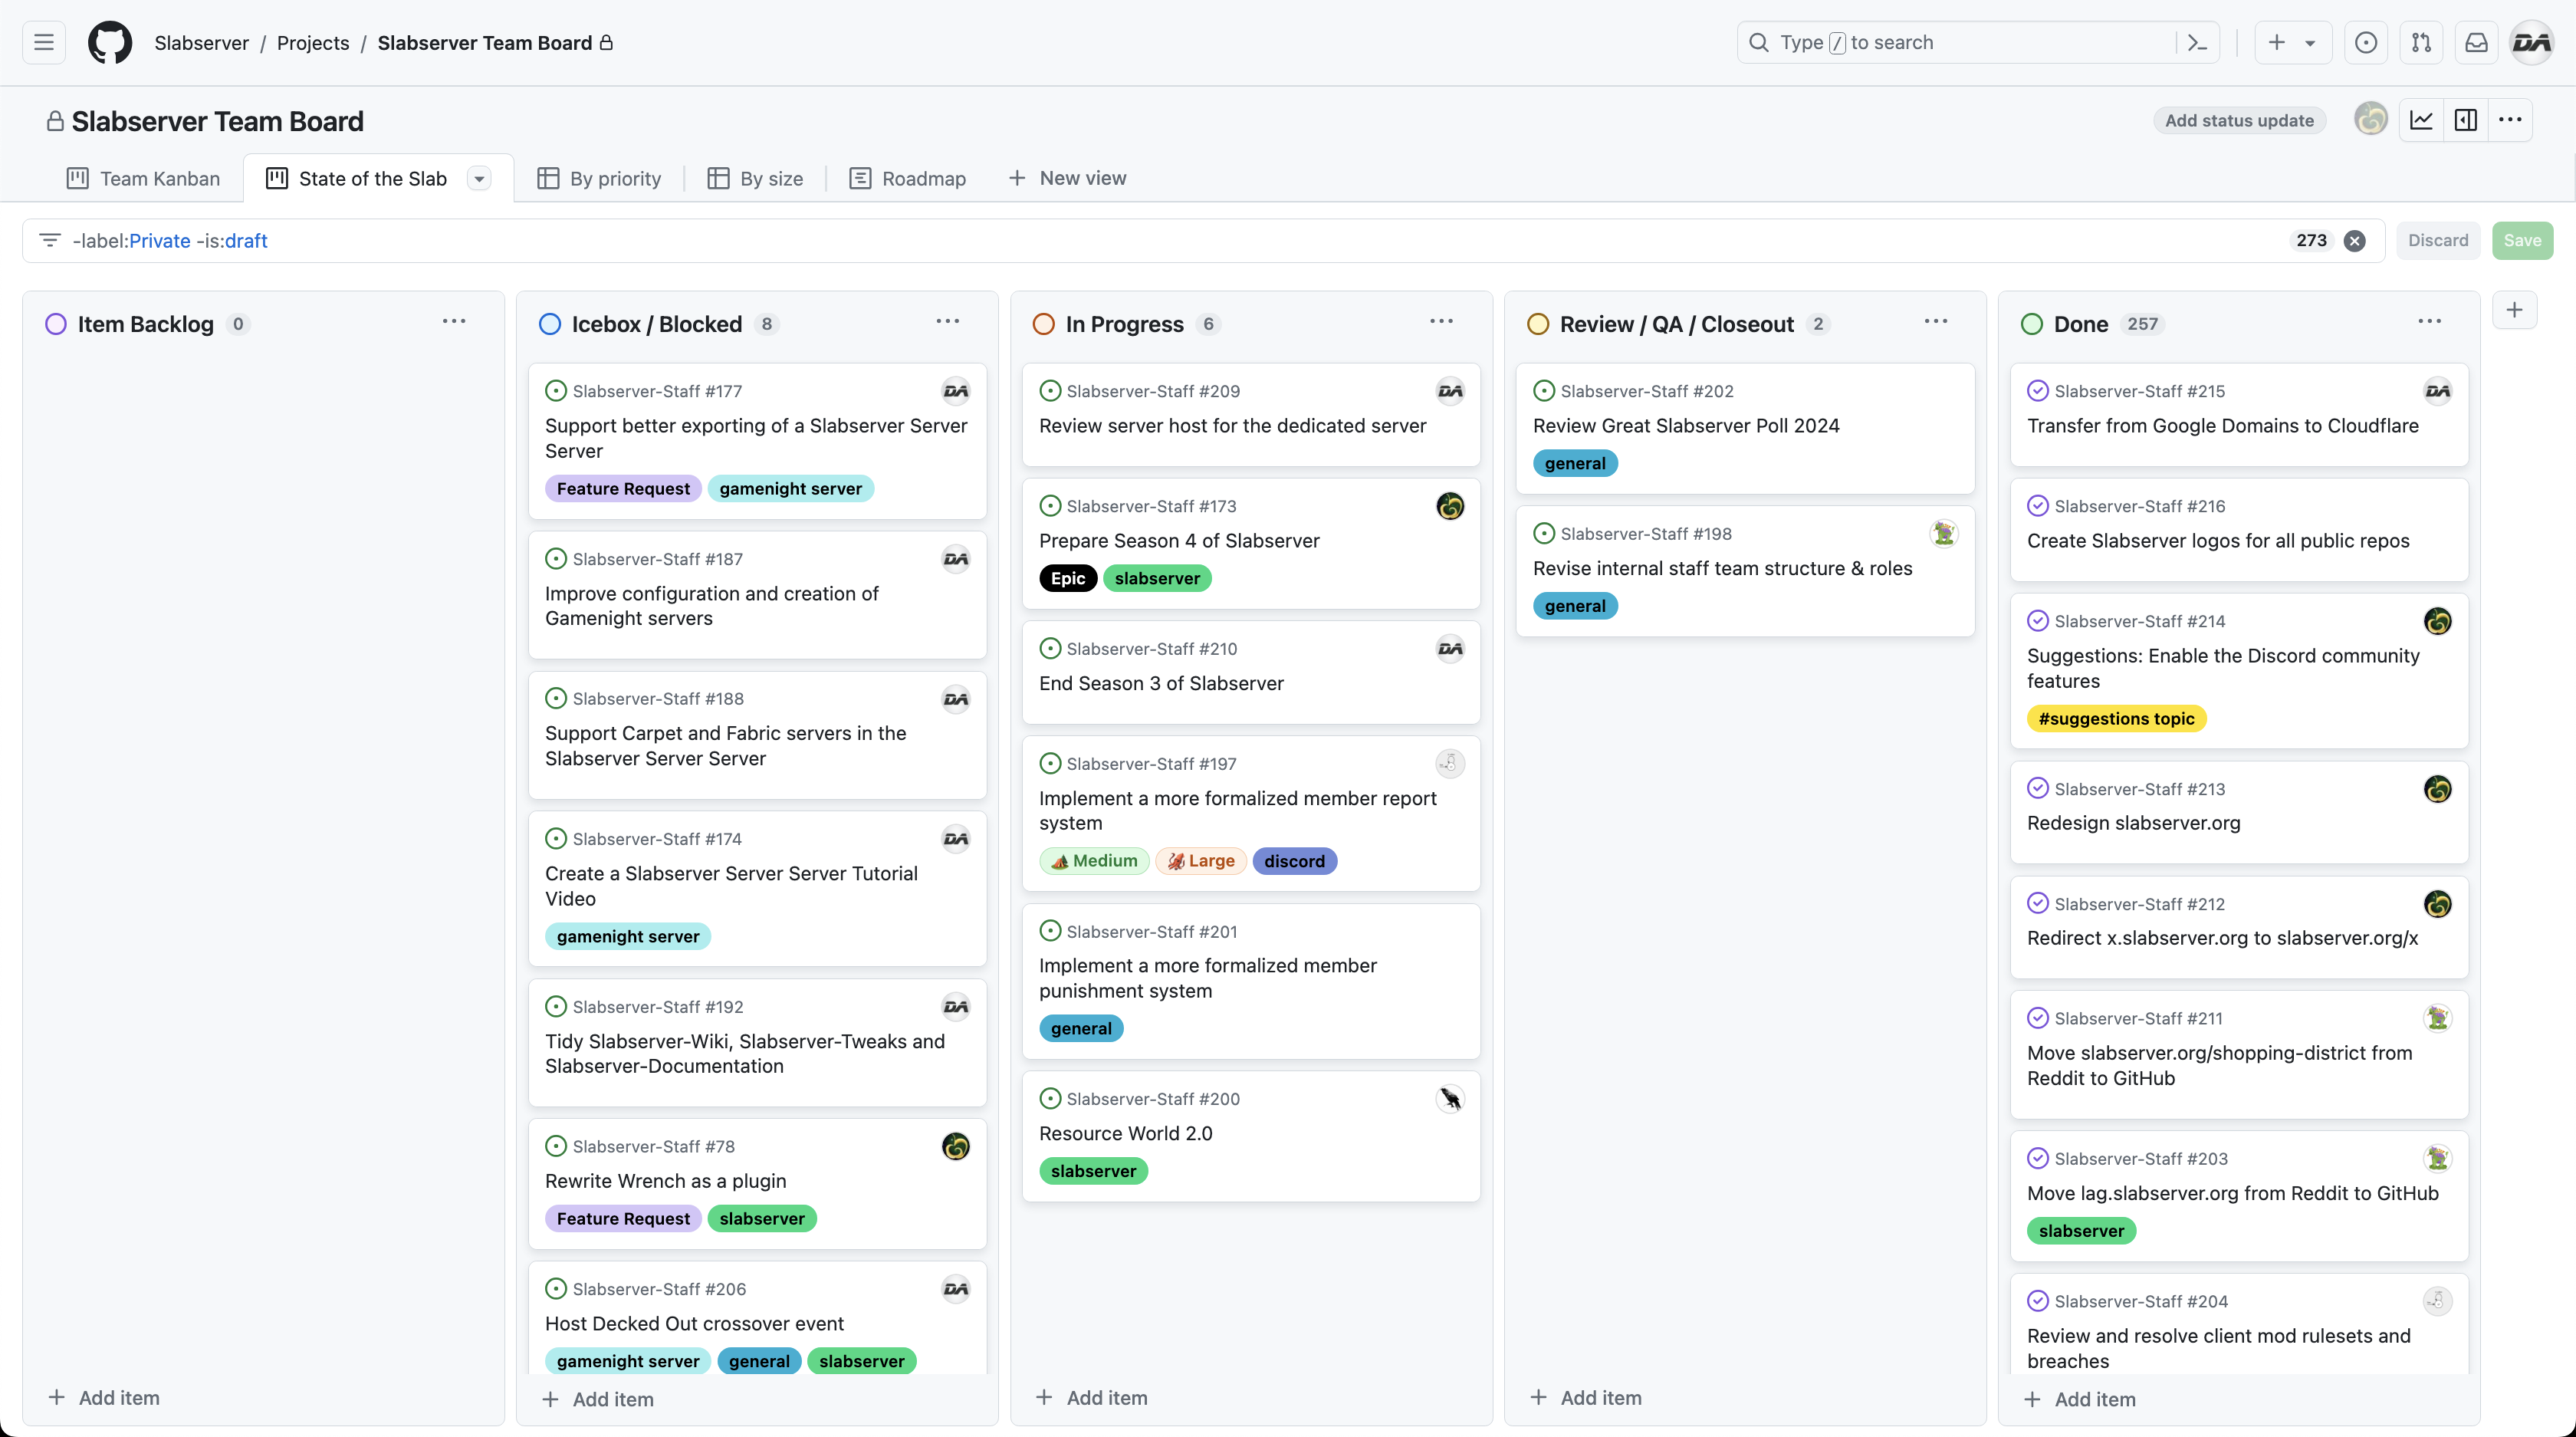The height and width of the screenshot is (1437, 2576).
Task: Open the Done column three-dot menu
Action: pos(2429,322)
